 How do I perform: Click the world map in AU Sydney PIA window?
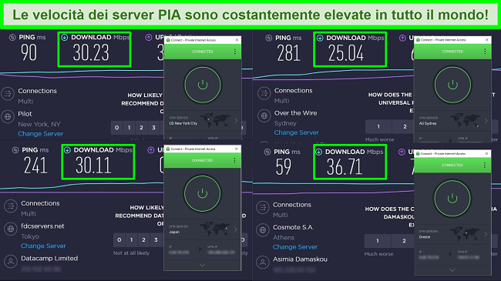[x=466, y=120]
